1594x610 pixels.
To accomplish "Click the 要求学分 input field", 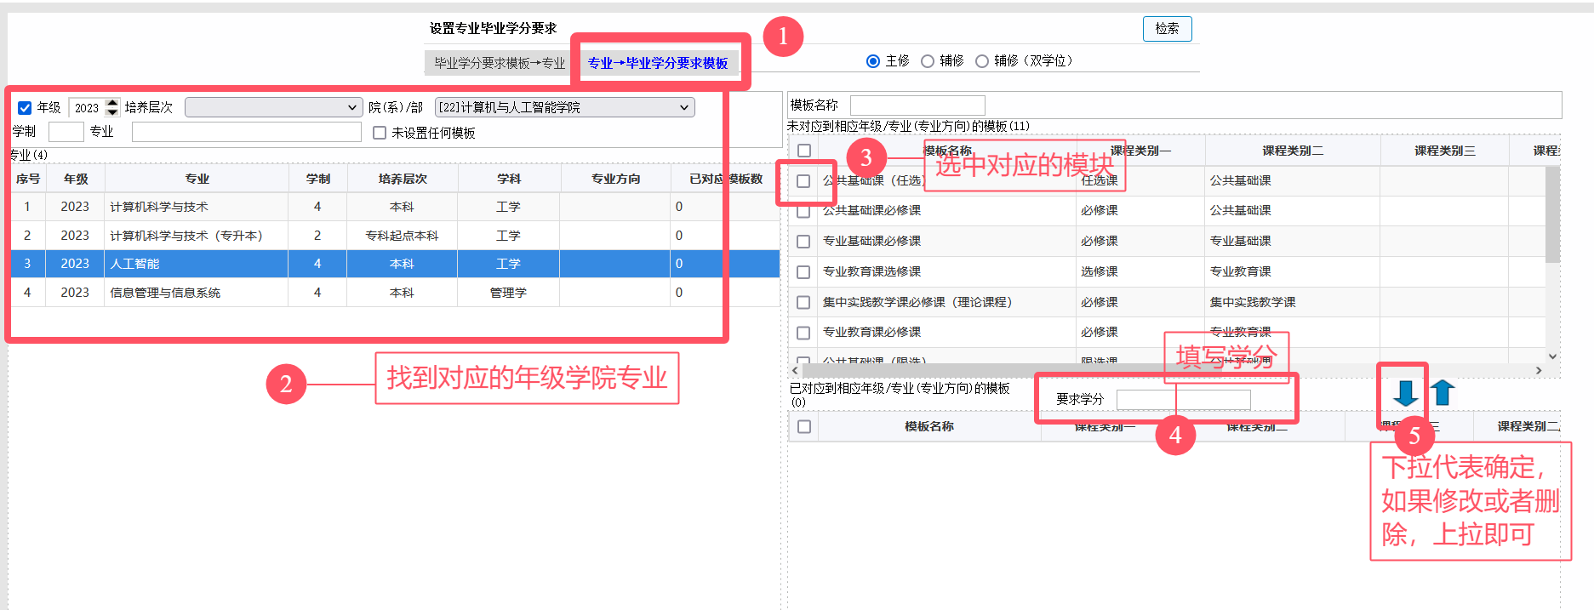I will (x=1183, y=399).
